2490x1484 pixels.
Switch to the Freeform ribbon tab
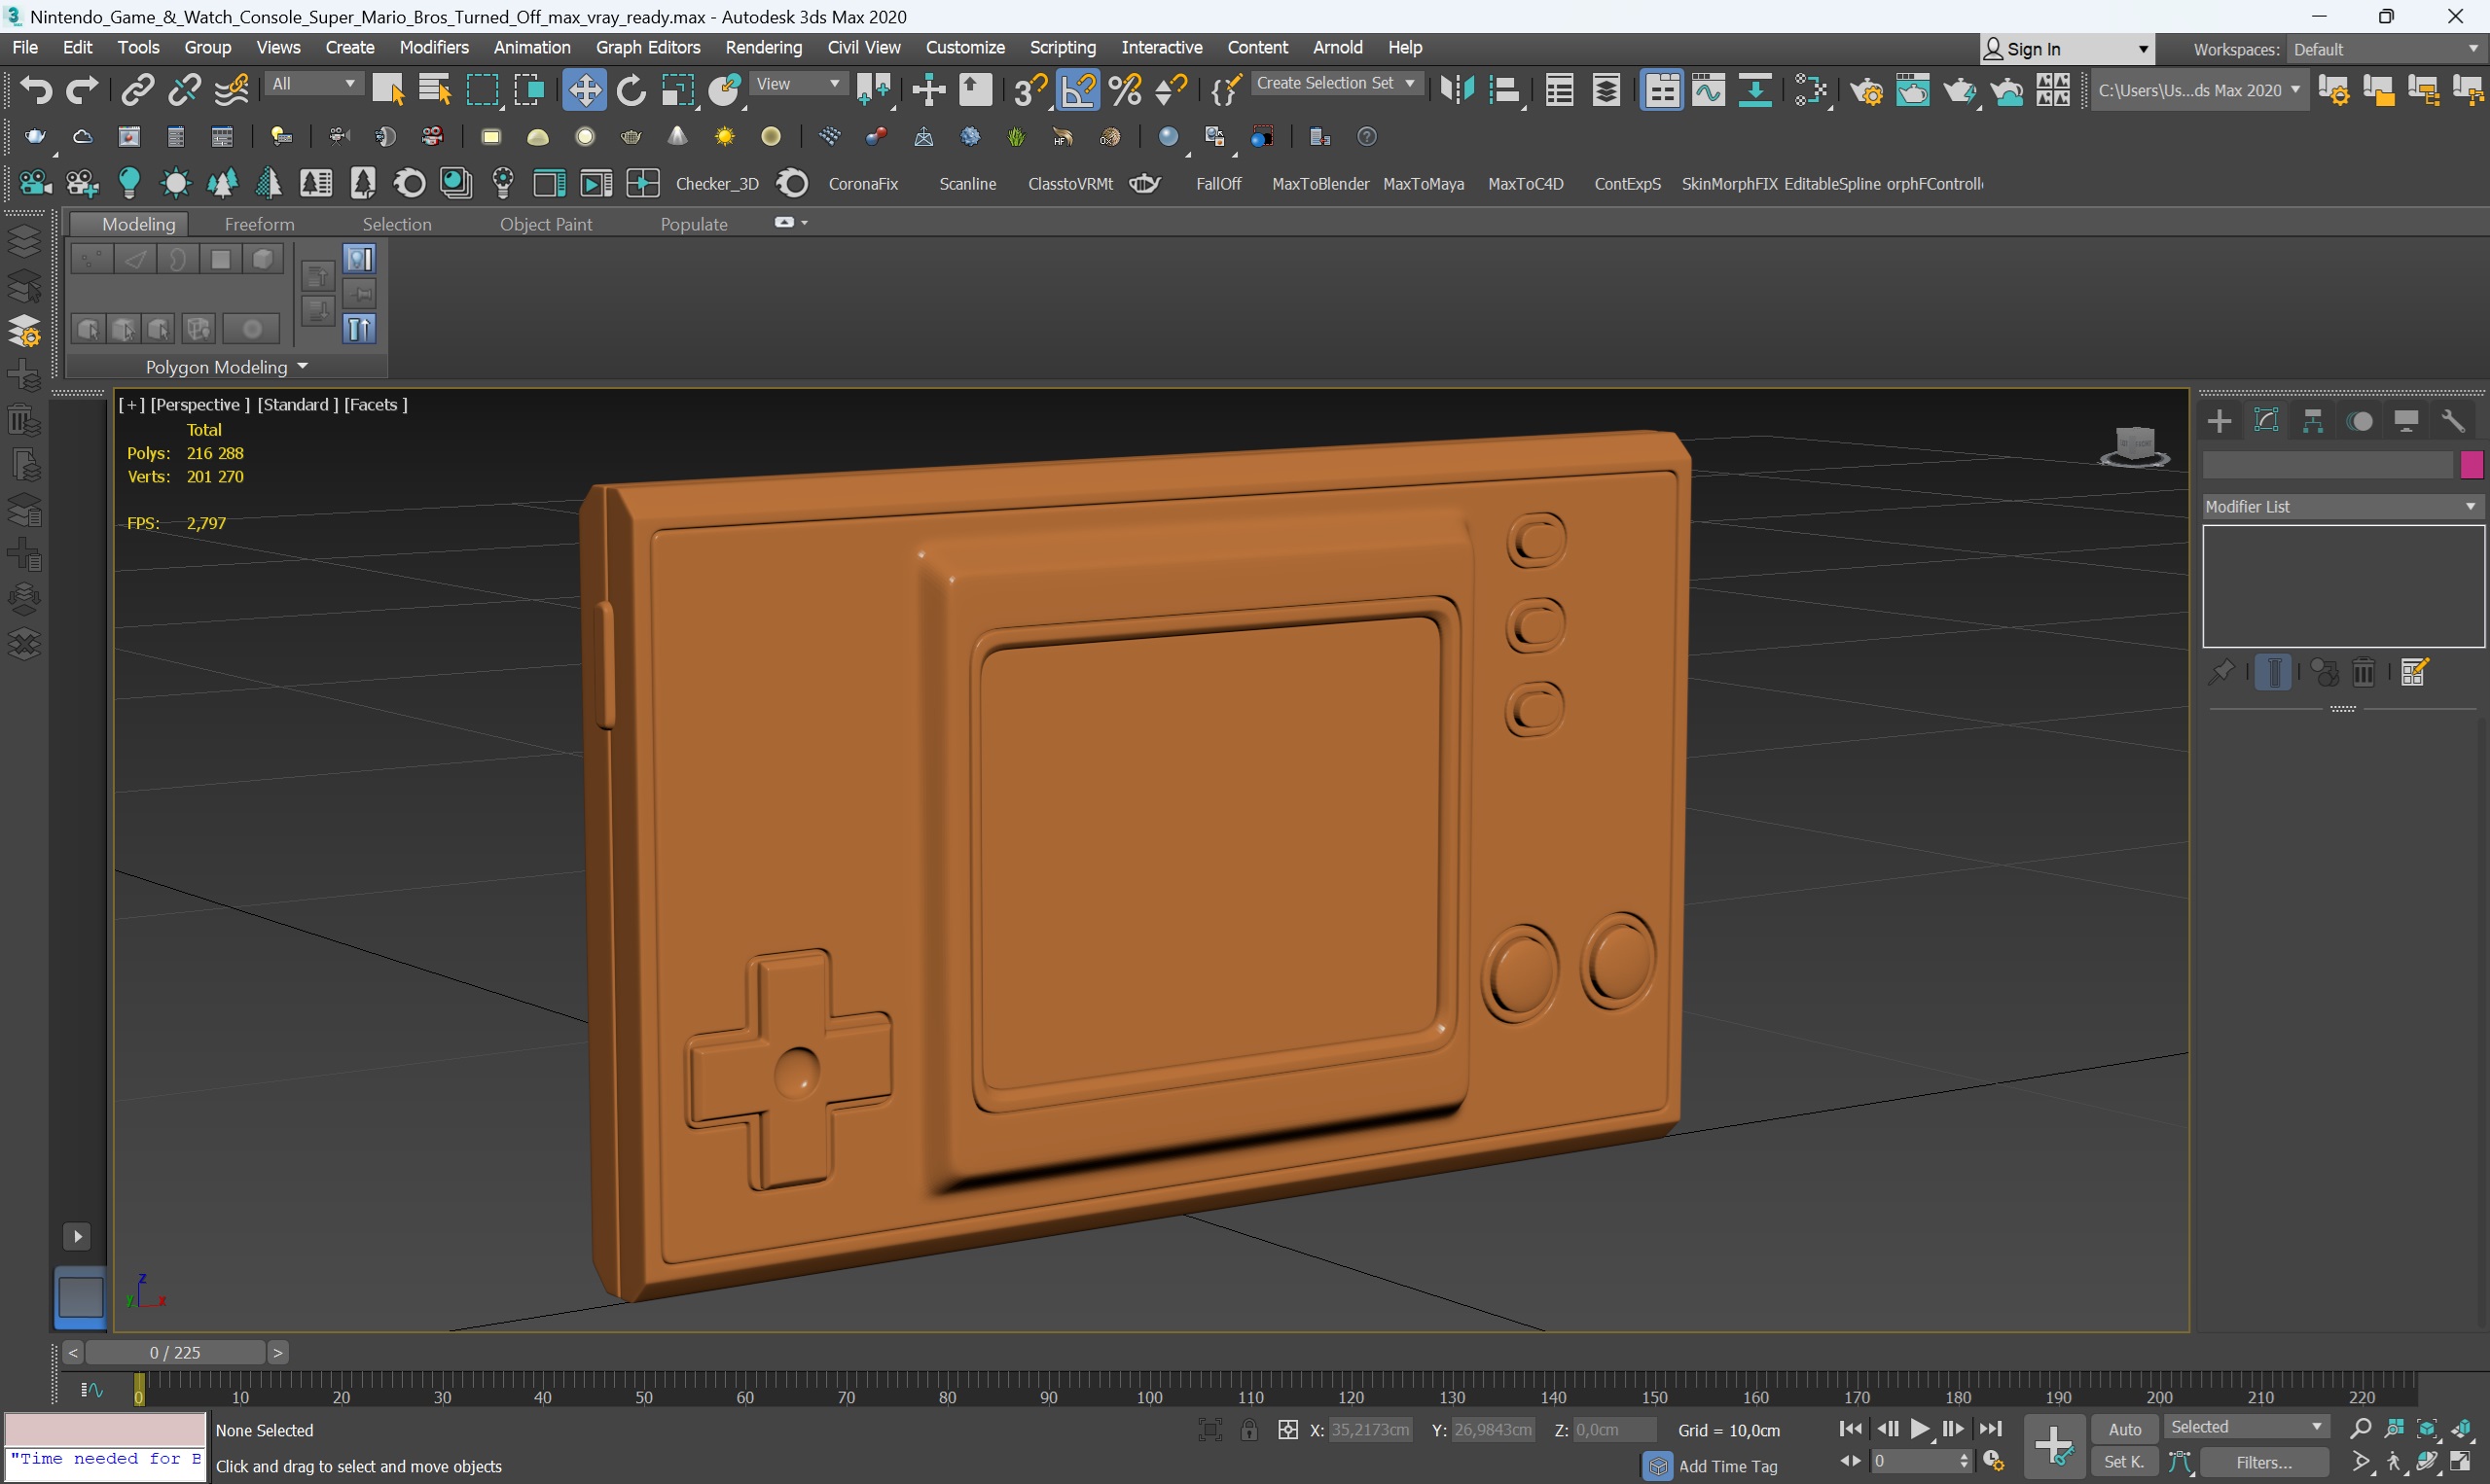tap(259, 224)
